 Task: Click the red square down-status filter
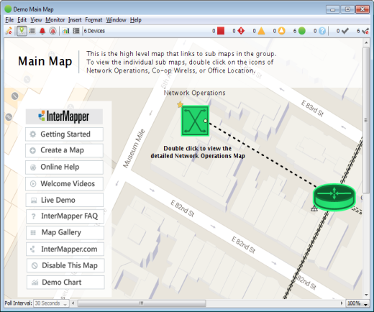tap(221, 31)
